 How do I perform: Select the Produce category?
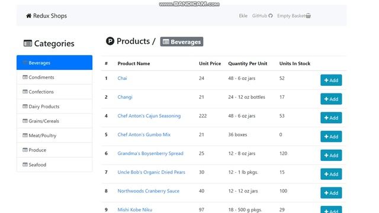[54, 150]
